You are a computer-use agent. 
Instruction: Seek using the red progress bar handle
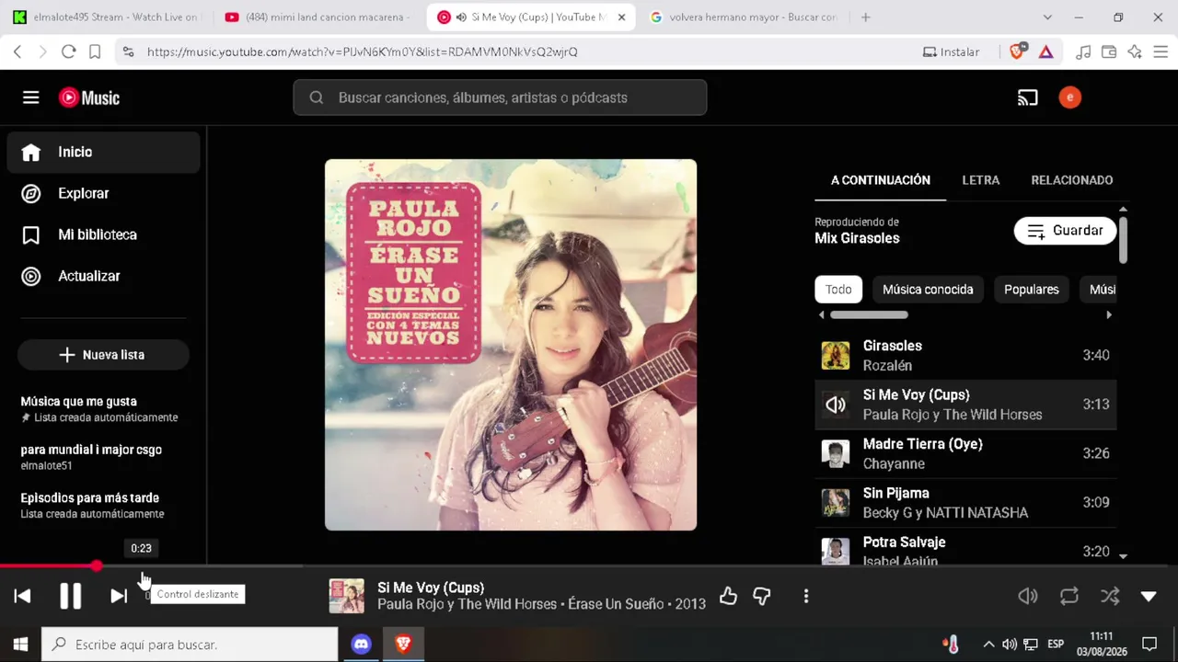[96, 566]
